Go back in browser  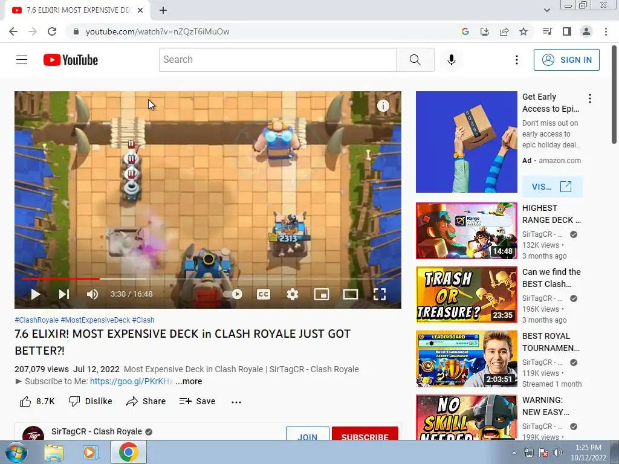(x=13, y=31)
